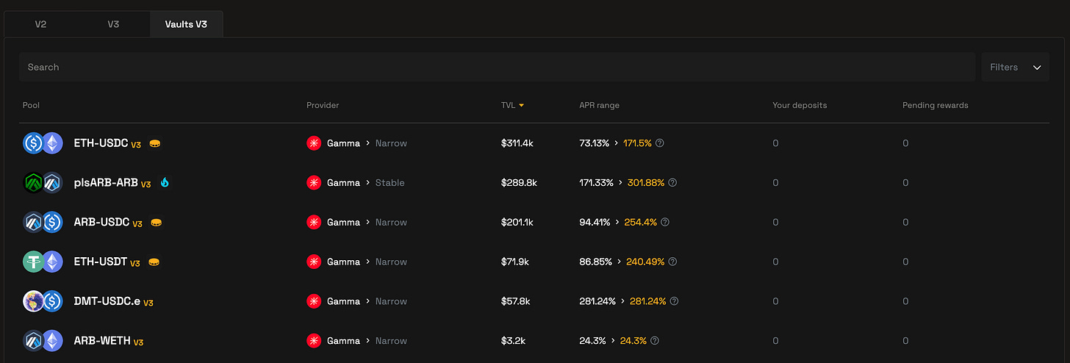Click the 254.4% APR value
Screen dimensions: 1070x363
click(x=641, y=222)
